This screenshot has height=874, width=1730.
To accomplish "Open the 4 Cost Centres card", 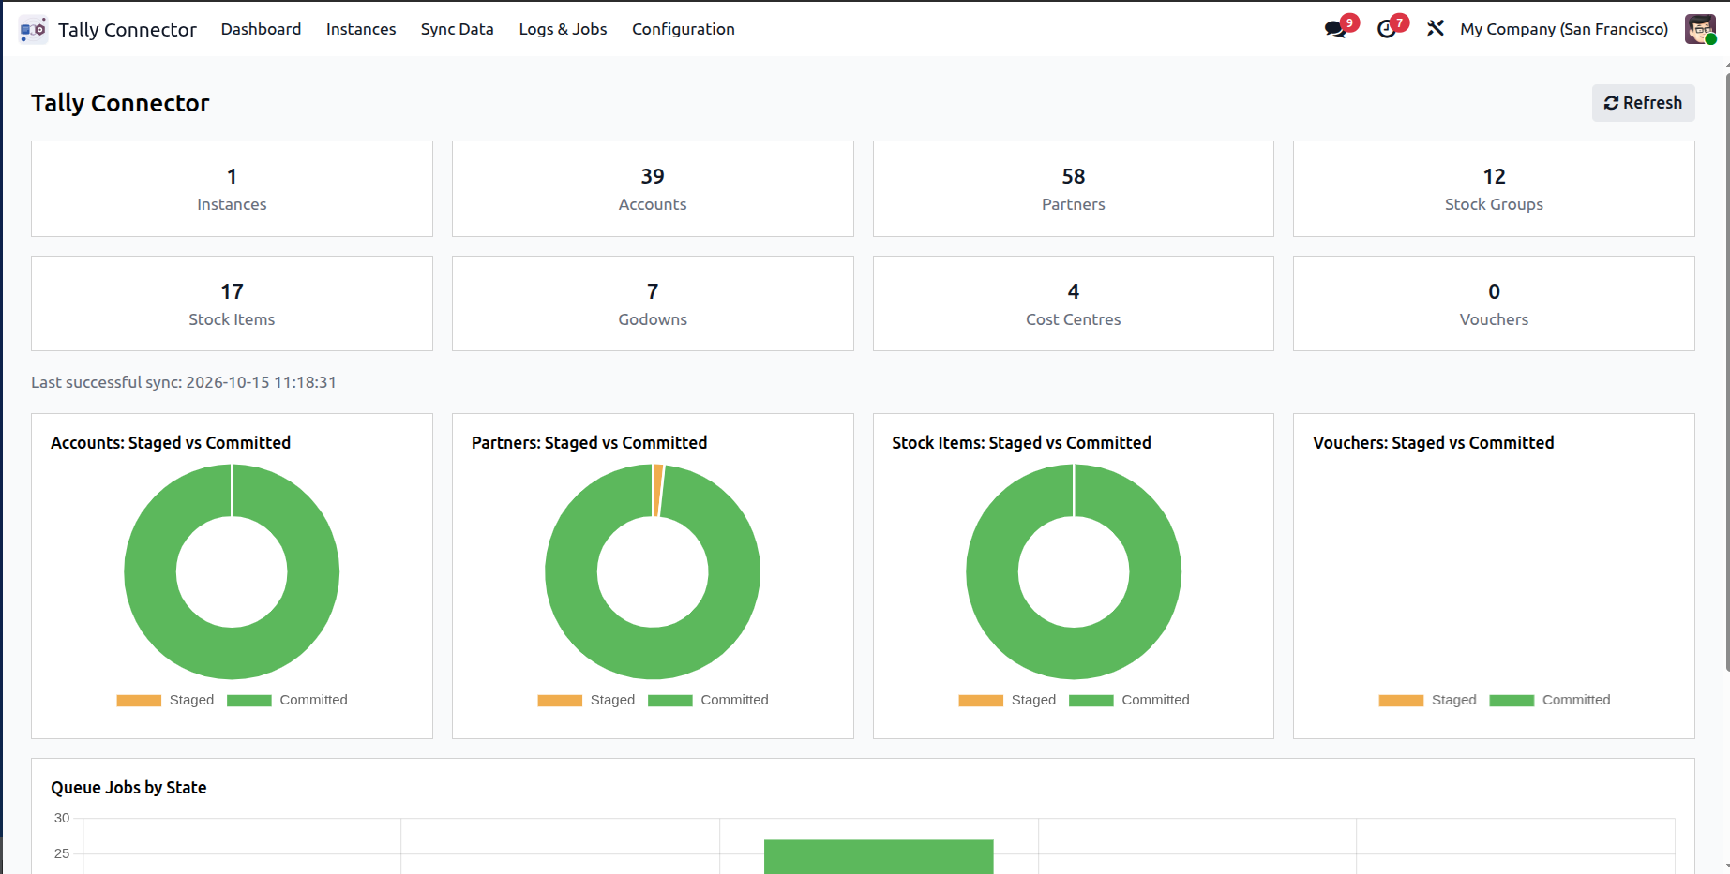I will 1074,304.
